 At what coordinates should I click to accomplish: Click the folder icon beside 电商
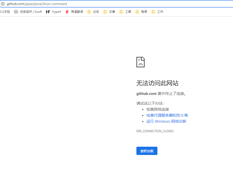tap(137, 12)
